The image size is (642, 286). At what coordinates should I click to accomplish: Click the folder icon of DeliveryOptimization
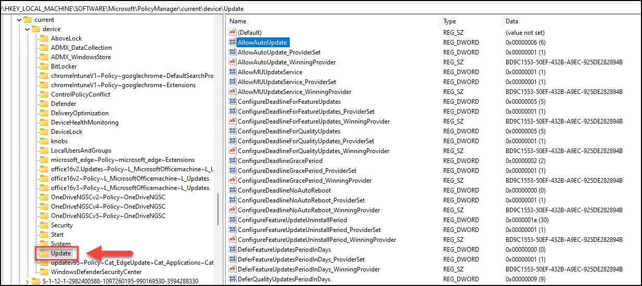point(44,113)
